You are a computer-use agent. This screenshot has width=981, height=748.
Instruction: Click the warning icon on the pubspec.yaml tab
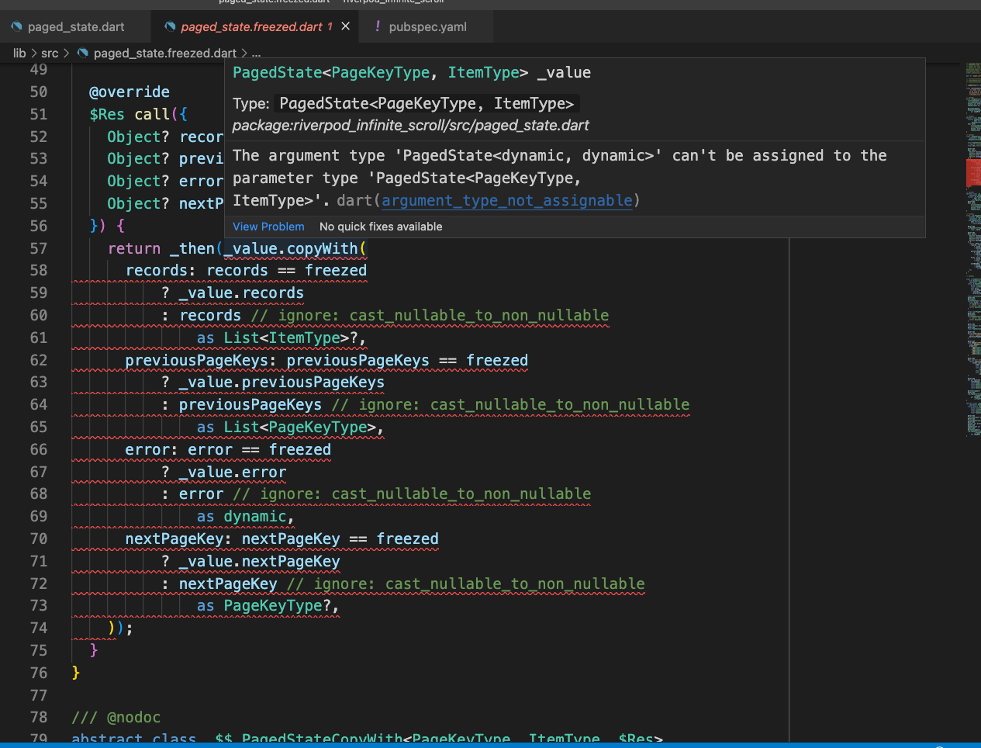[x=376, y=26]
